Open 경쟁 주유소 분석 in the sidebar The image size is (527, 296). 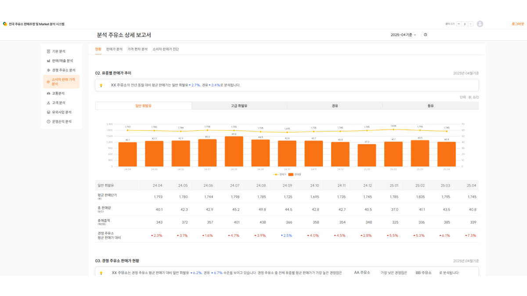[x=61, y=70]
